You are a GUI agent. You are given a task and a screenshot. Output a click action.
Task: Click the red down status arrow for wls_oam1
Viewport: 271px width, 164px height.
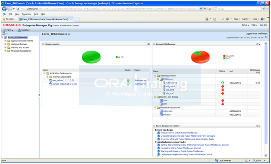[x=223, y=86]
